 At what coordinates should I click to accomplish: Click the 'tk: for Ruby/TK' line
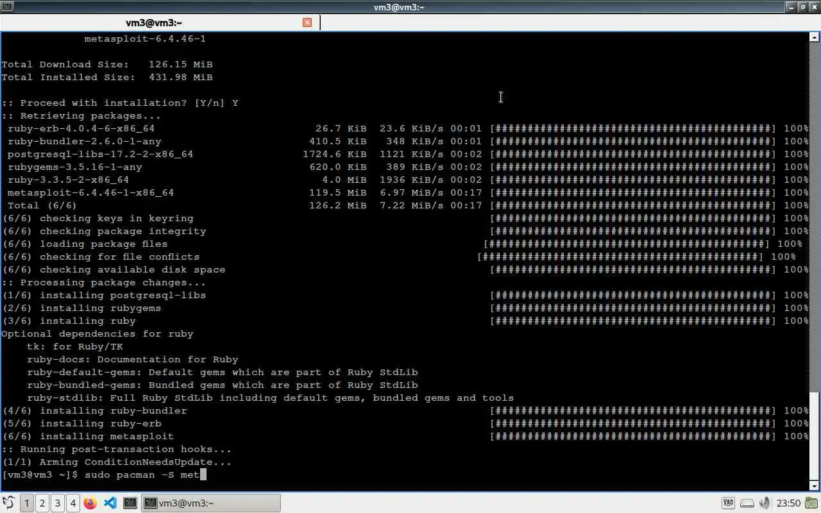74,346
